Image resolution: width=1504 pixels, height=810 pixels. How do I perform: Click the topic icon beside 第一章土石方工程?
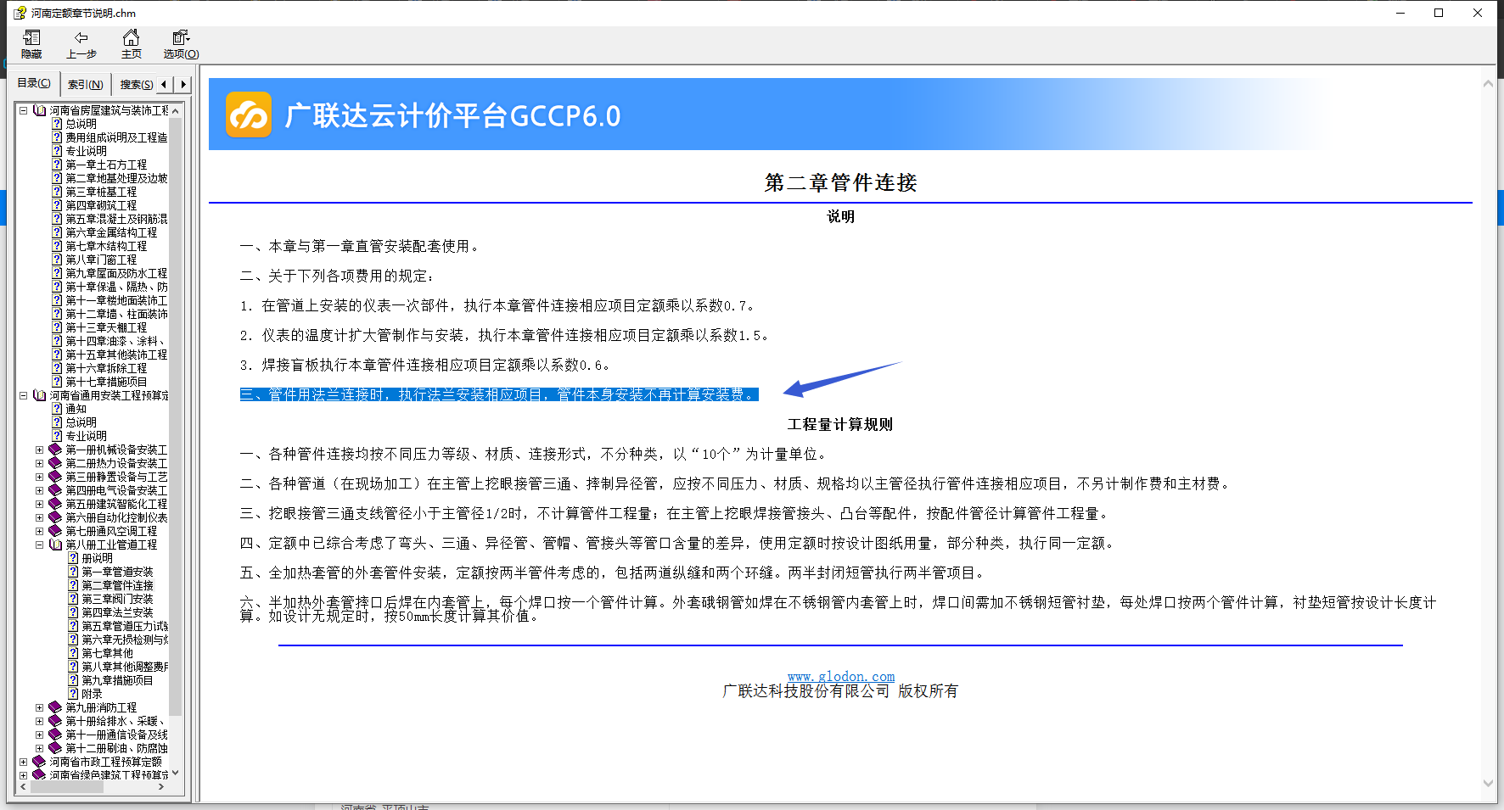click(x=58, y=165)
